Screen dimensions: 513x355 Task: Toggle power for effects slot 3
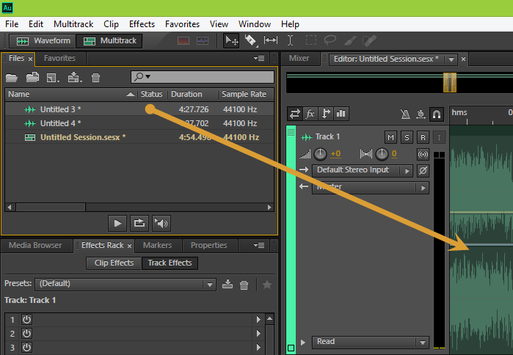pos(26,347)
